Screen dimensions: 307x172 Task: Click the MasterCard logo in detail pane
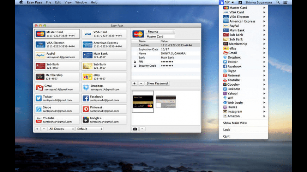click(x=138, y=34)
